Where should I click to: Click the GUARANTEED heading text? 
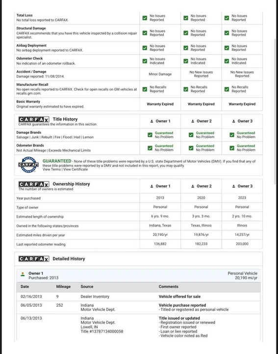(x=57, y=161)
